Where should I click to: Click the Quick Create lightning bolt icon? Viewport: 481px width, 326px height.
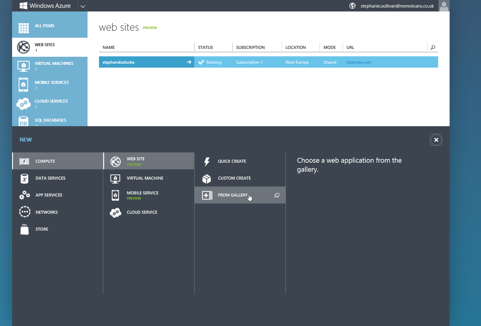[207, 161]
